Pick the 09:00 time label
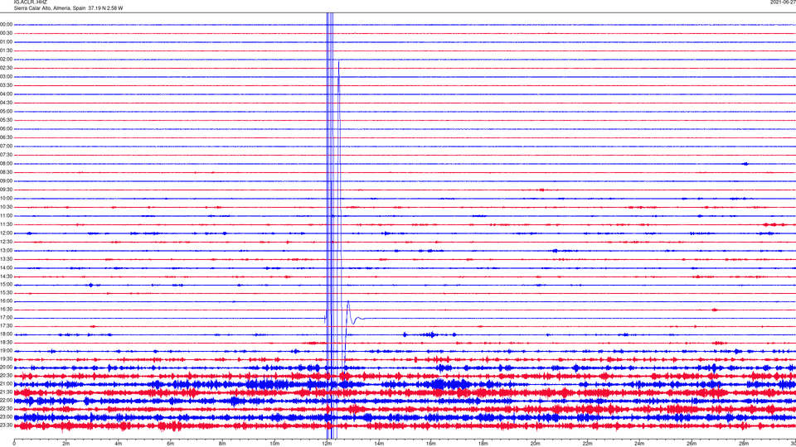The width and height of the screenshot is (796, 447). click(x=6, y=180)
